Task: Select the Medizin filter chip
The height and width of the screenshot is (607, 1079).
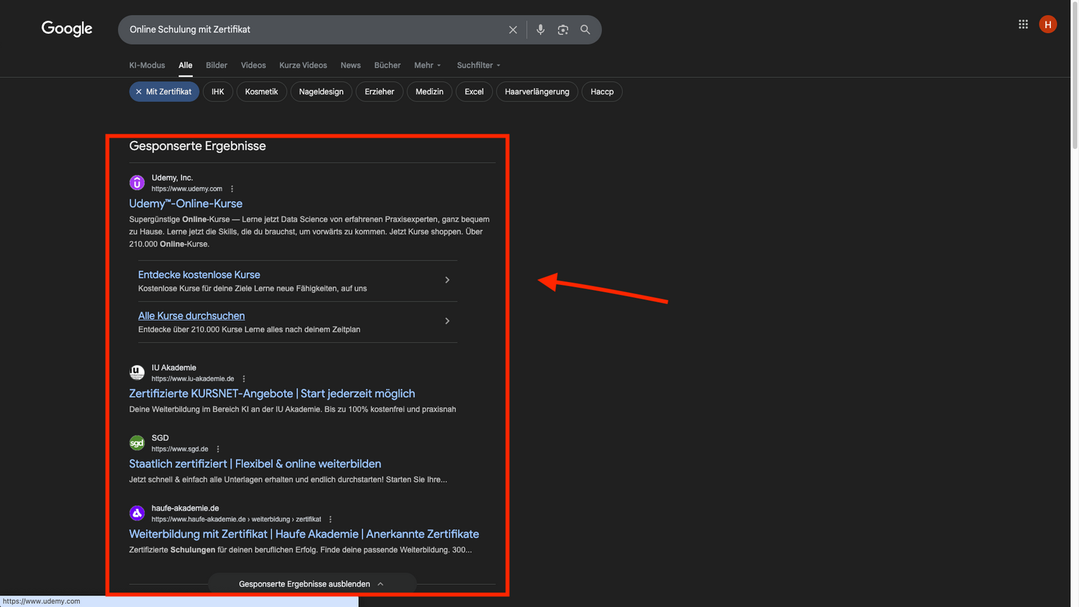Action: click(x=429, y=91)
